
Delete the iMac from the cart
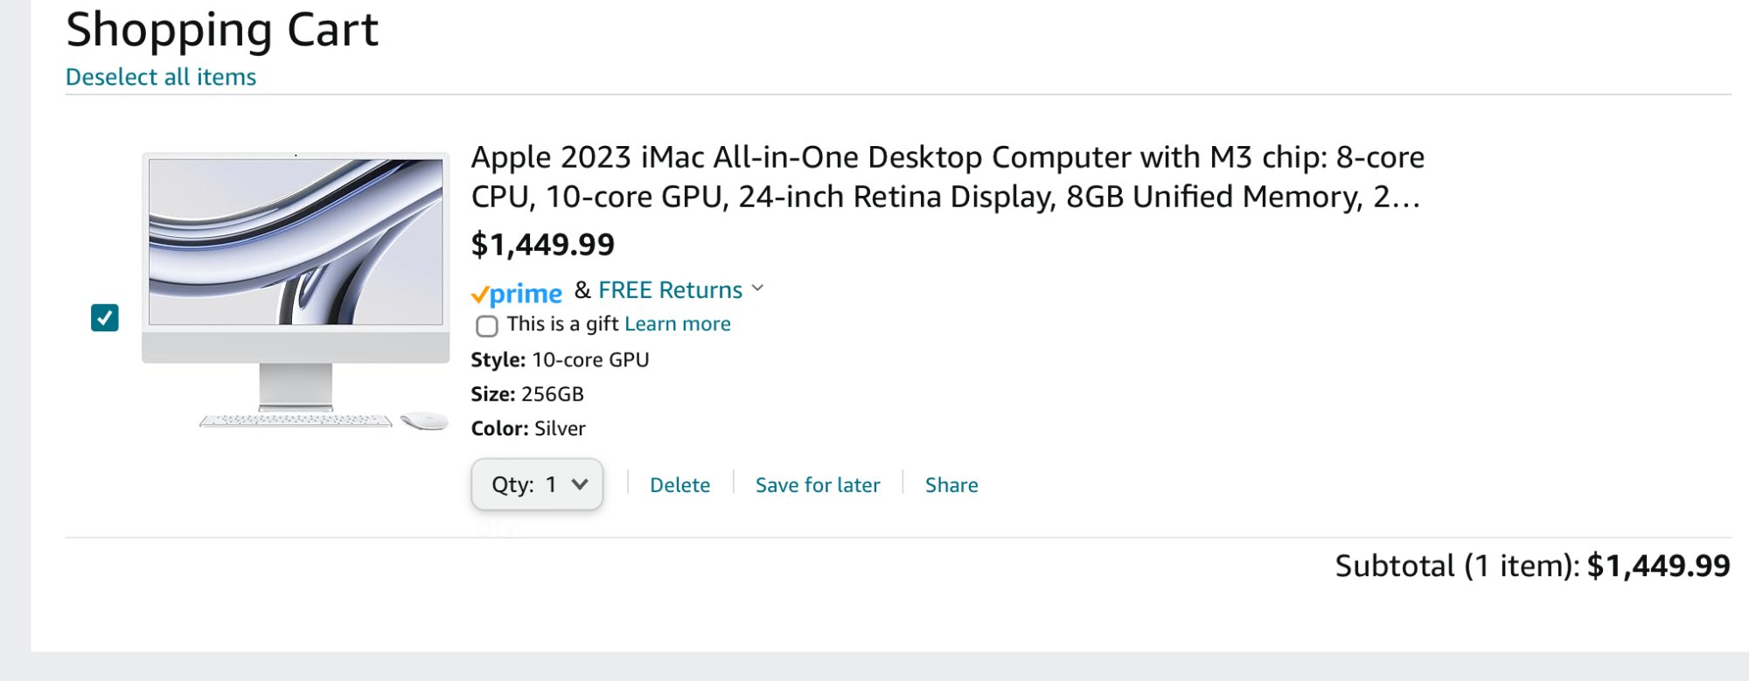click(679, 485)
